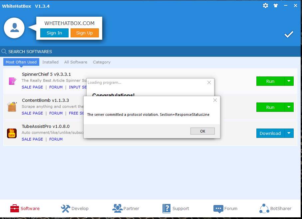
Task: Click the orange Sign Up button
Action: click(x=85, y=33)
